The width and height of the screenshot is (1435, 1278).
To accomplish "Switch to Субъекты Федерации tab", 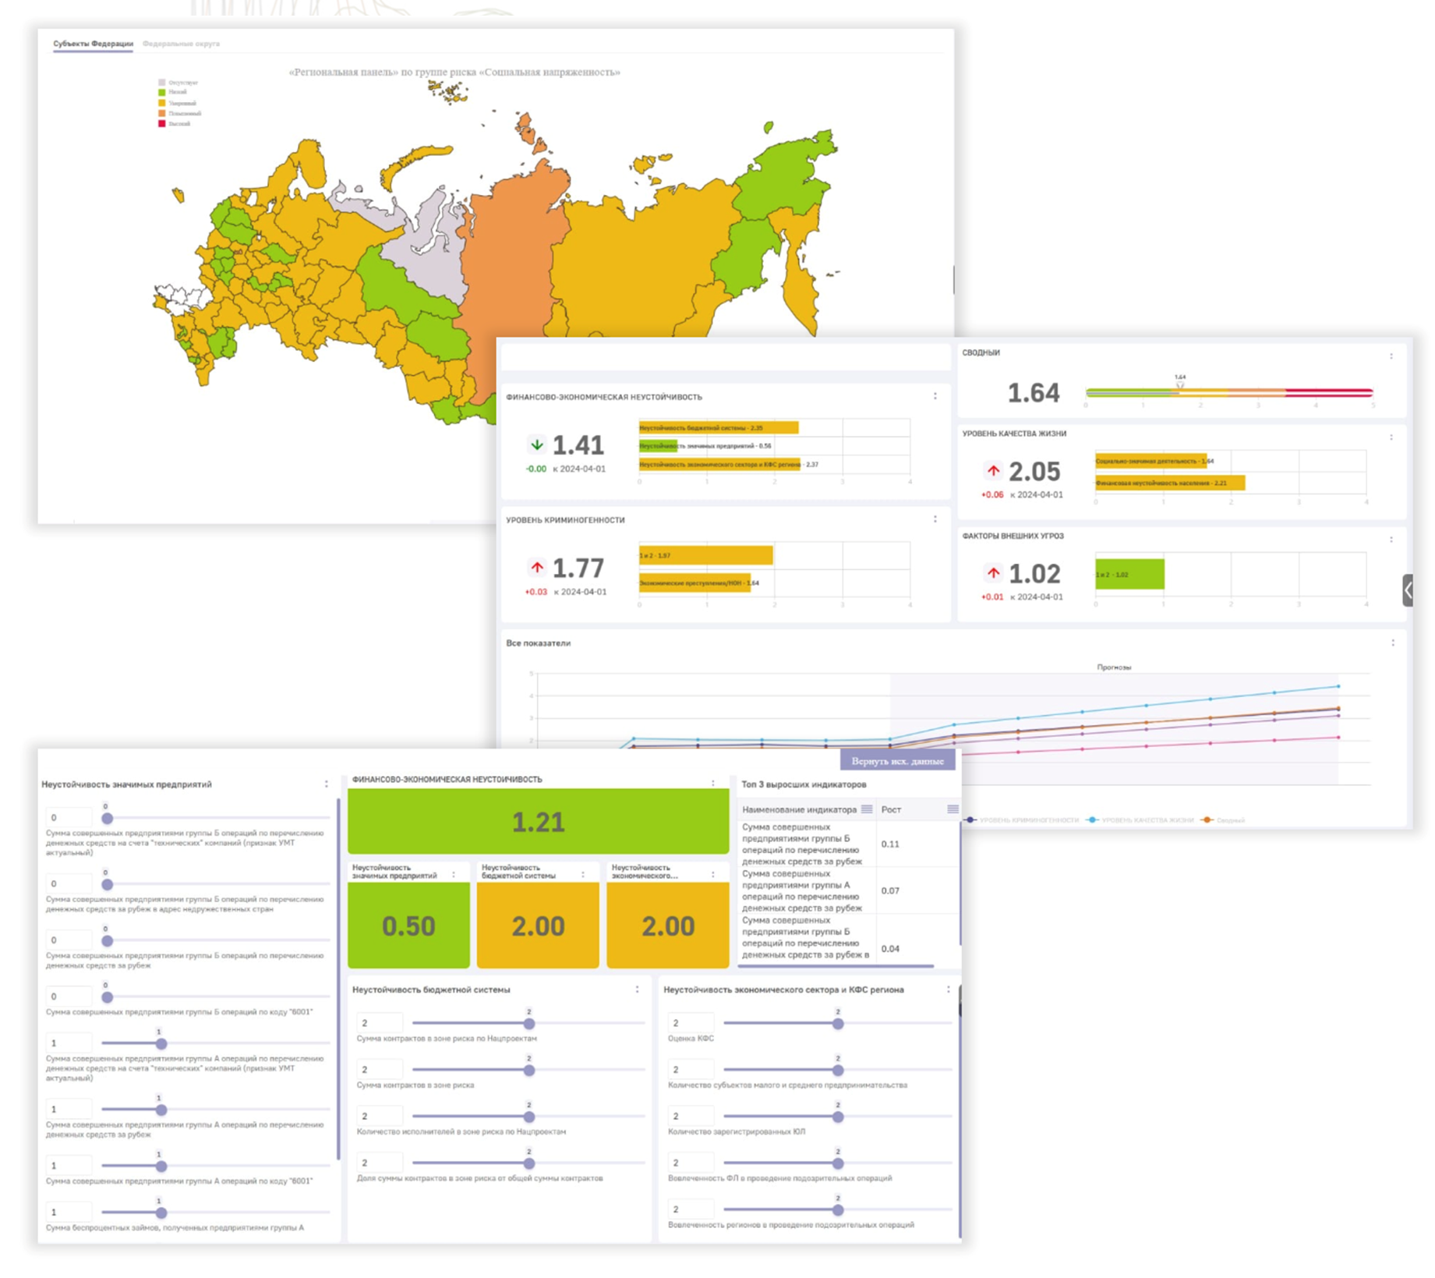I will 93,44.
